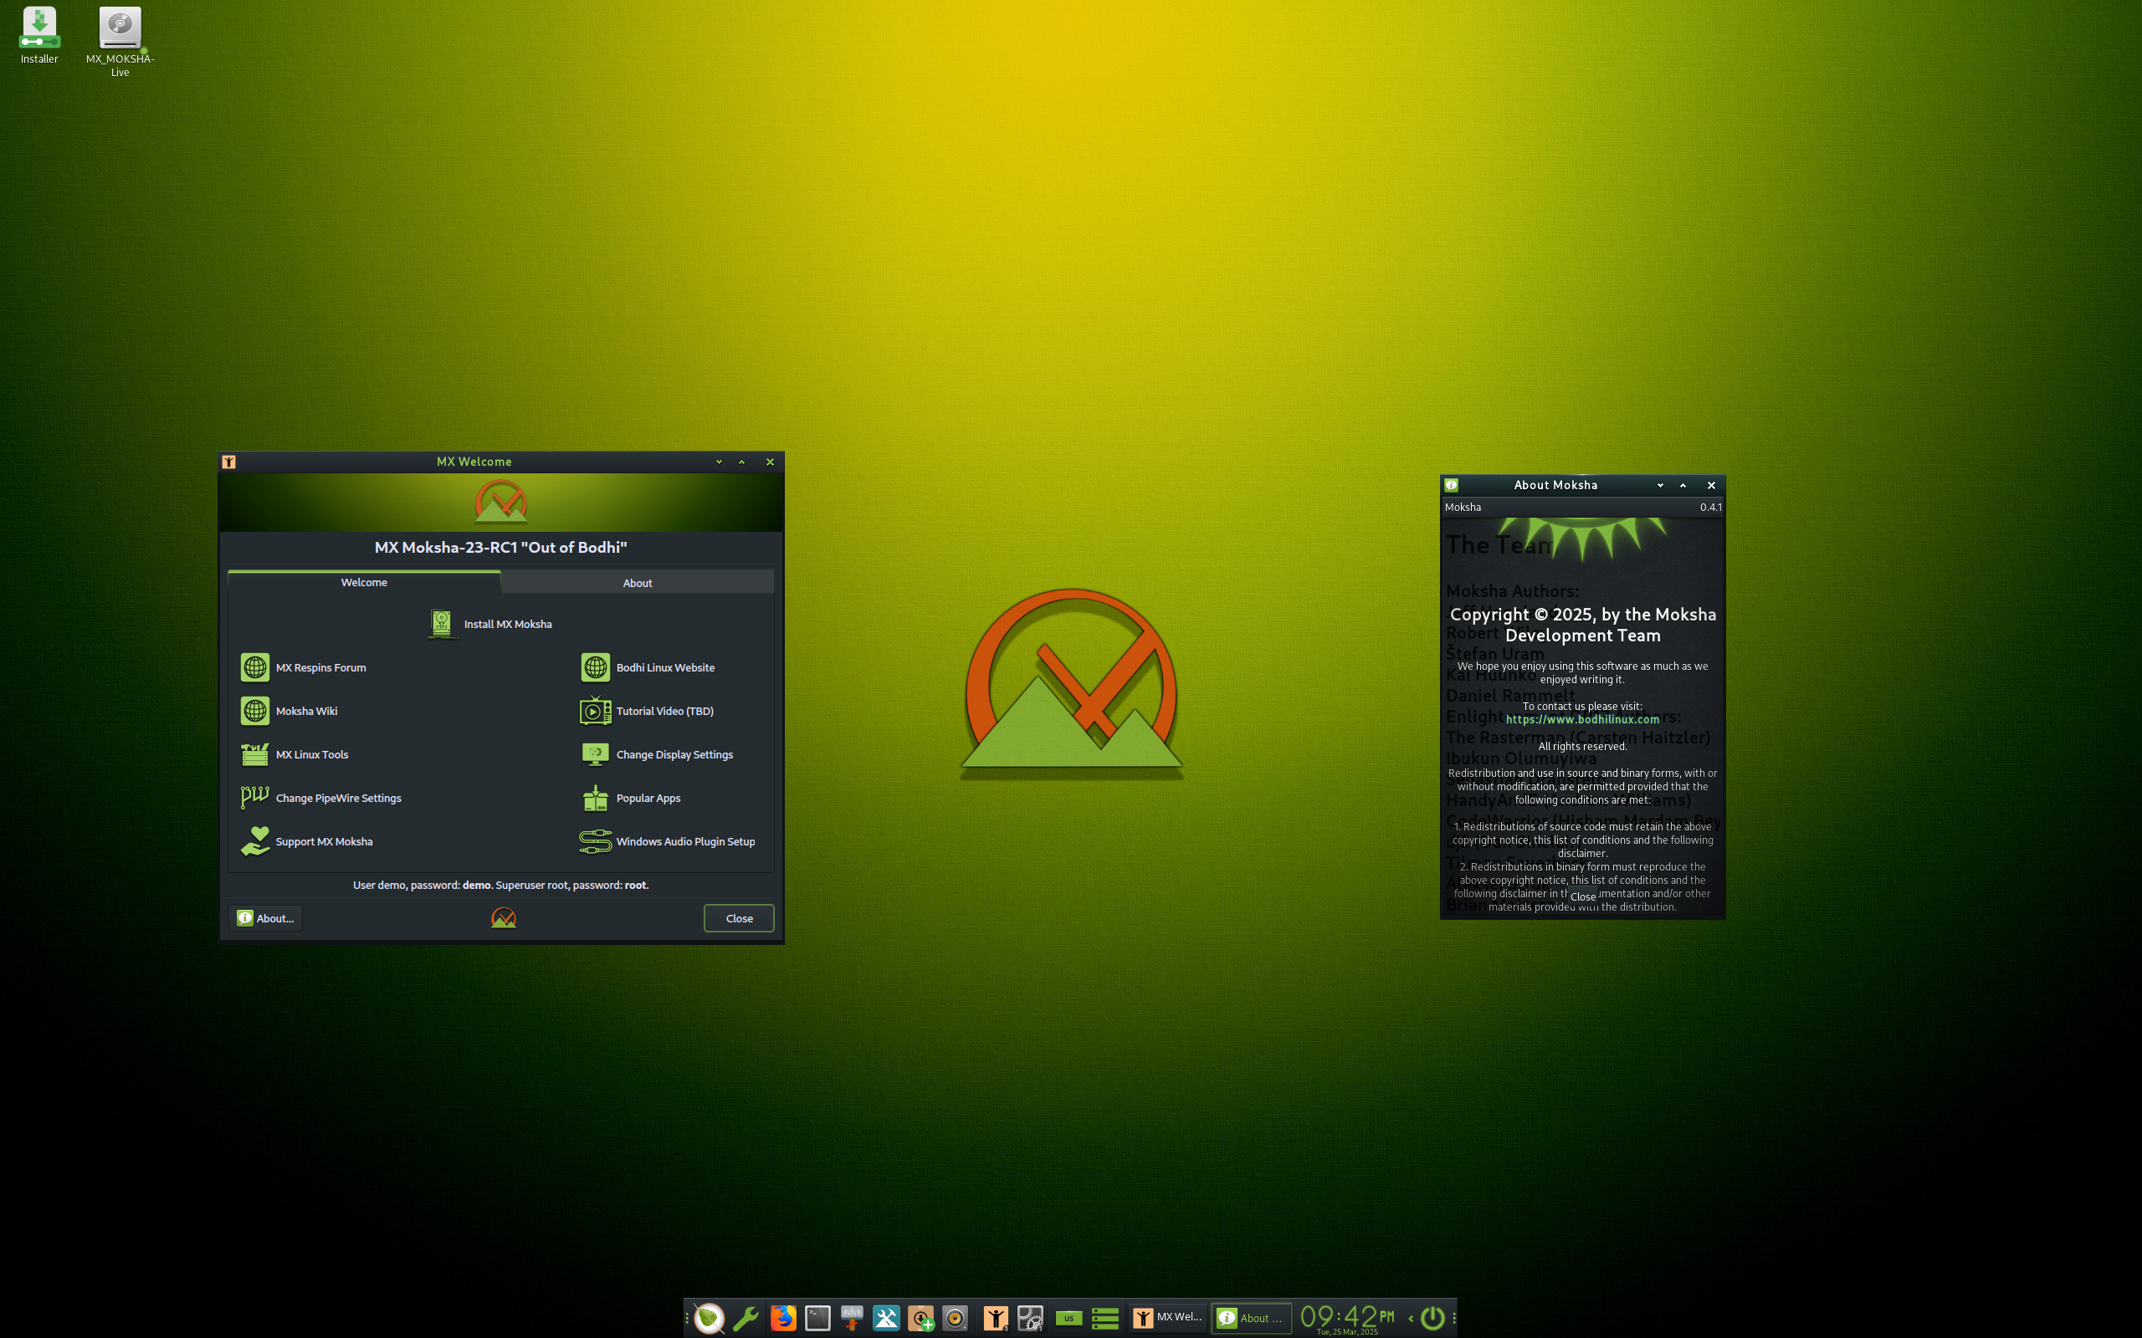Viewport: 2142px width, 1338px height.
Task: Switch to the About tab in MX Welcome
Action: [x=638, y=582]
